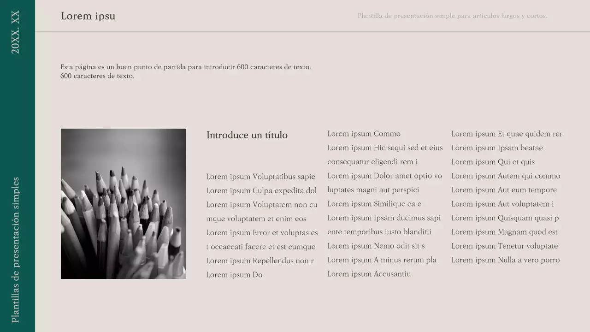The height and width of the screenshot is (332, 590).
Task: Click the vertical '20XX. XX' date text
Action: click(16, 32)
